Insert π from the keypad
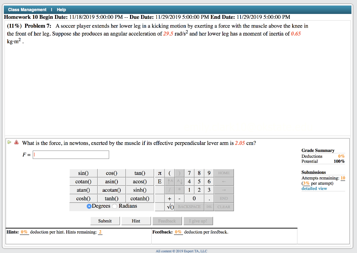The height and width of the screenshot is (253, 357). (159, 173)
